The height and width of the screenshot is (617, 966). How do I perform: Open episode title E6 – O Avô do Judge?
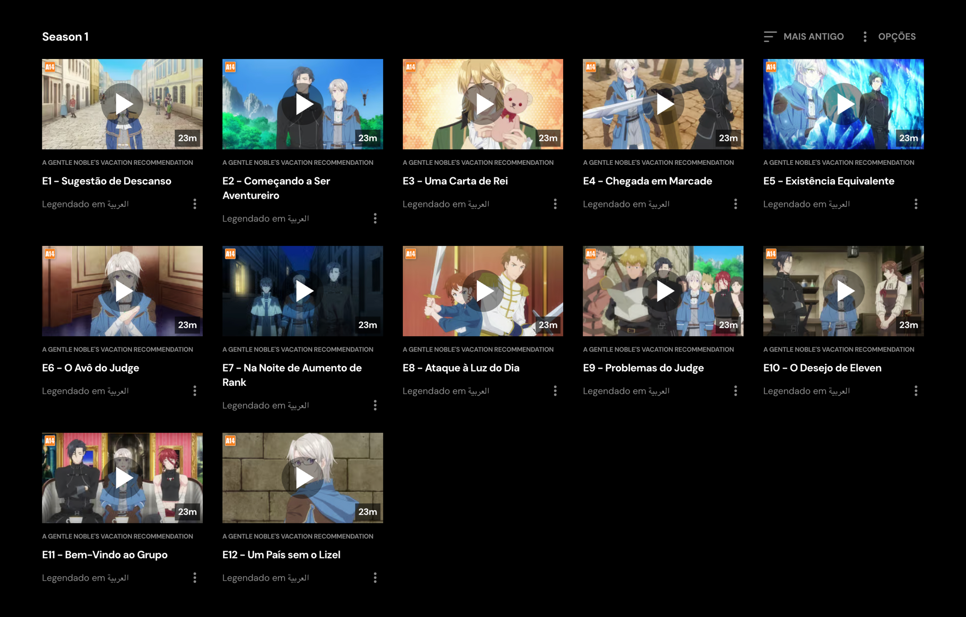91,368
